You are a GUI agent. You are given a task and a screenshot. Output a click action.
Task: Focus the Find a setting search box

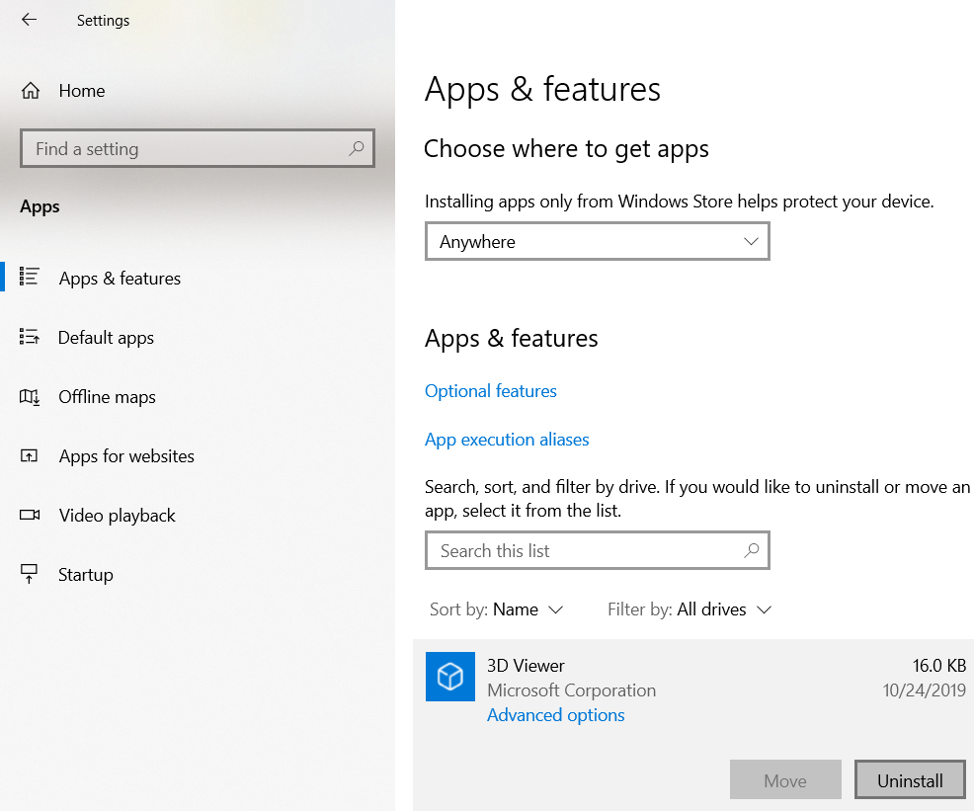point(198,148)
